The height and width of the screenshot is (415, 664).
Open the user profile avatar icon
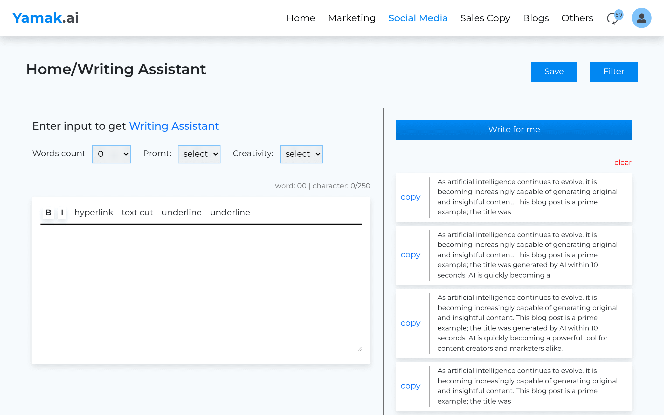click(x=641, y=18)
